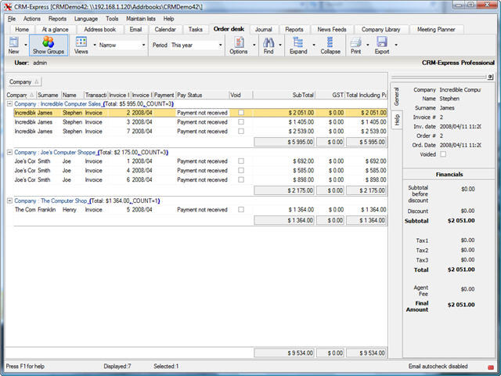Viewport: 501px width, 376px height.
Task: Open the Reports menu in menu bar
Action: tap(57, 18)
